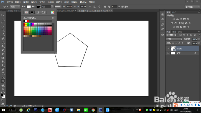
Task: Select the Eraser tool
Action: pyautogui.click(x=3, y=54)
